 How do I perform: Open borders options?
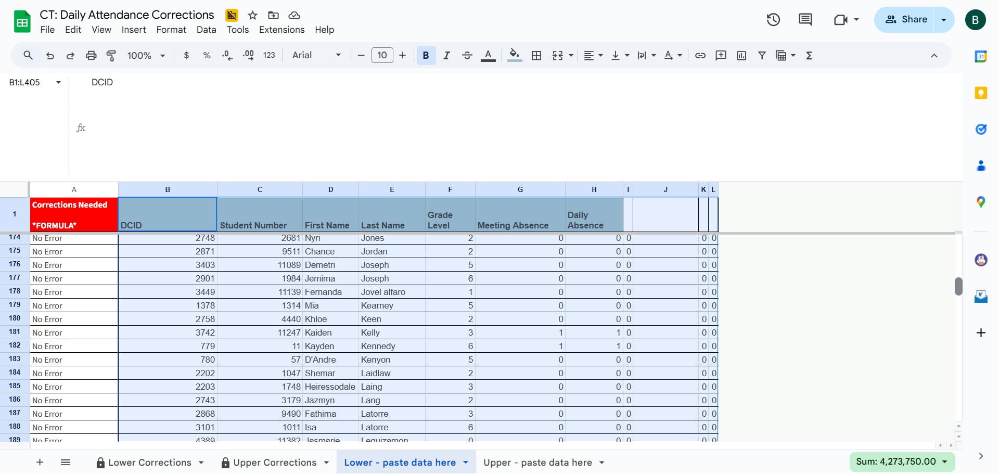[536, 55]
